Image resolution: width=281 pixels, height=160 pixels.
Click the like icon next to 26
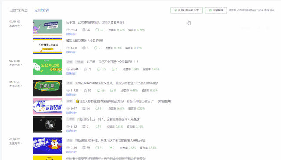(84, 30)
